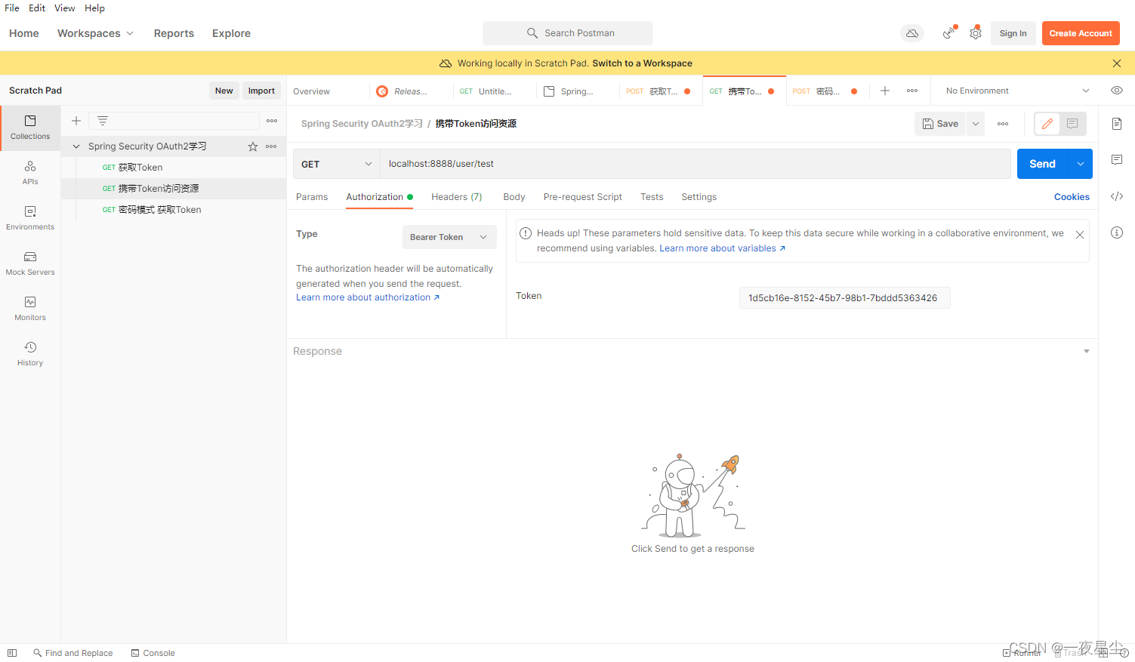Collapse the Spring Security OAuth2 collection
The height and width of the screenshot is (662, 1135).
pyautogui.click(x=76, y=146)
